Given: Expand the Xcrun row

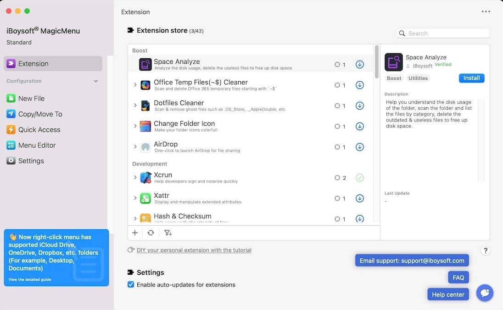Looking at the screenshot, I should (x=135, y=177).
